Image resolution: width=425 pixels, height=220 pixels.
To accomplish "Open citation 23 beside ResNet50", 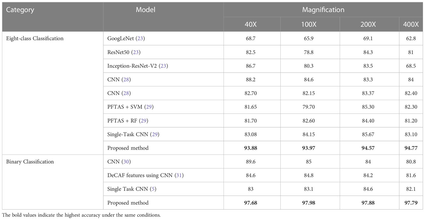I will (136, 52).
